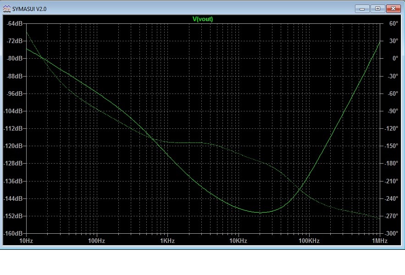Click the 1KHz frequency axis label

pyautogui.click(x=167, y=241)
